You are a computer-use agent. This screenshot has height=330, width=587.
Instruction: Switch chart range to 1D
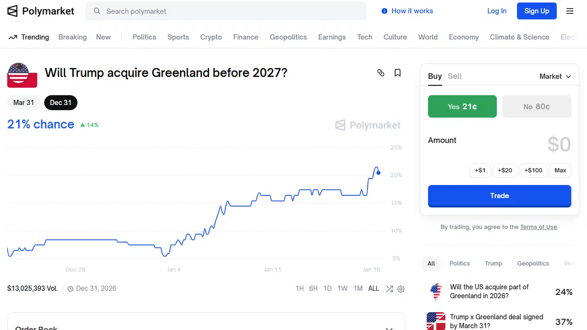(327, 288)
